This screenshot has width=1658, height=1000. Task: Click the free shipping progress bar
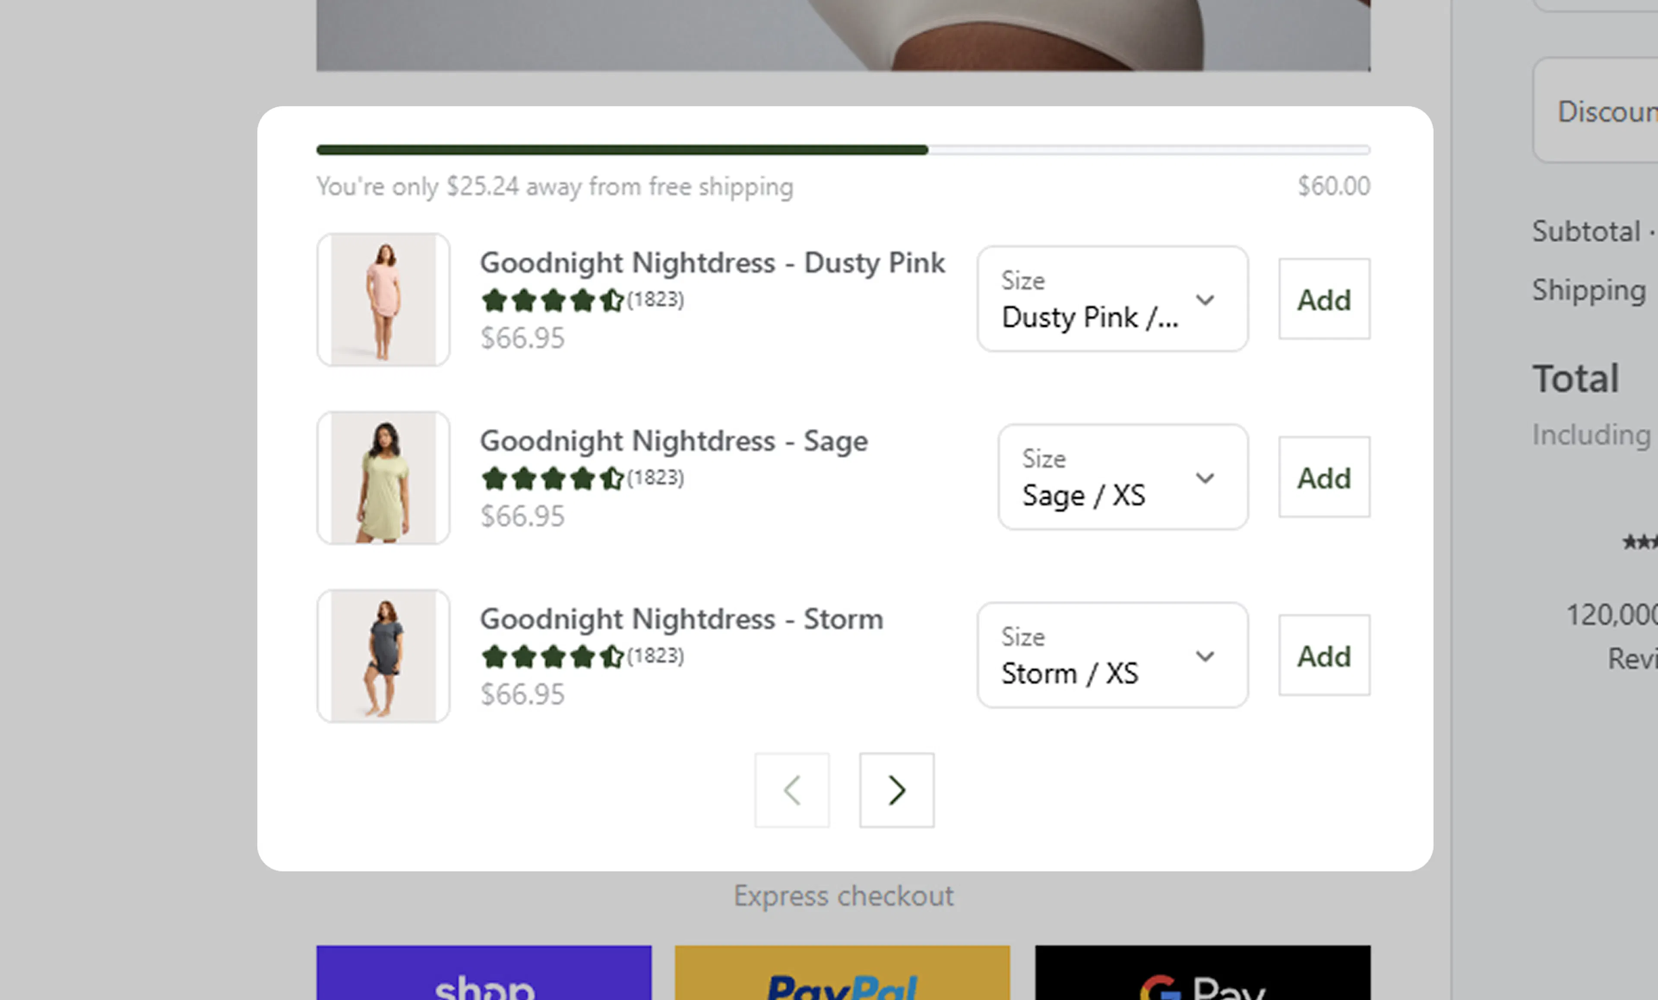coord(843,149)
